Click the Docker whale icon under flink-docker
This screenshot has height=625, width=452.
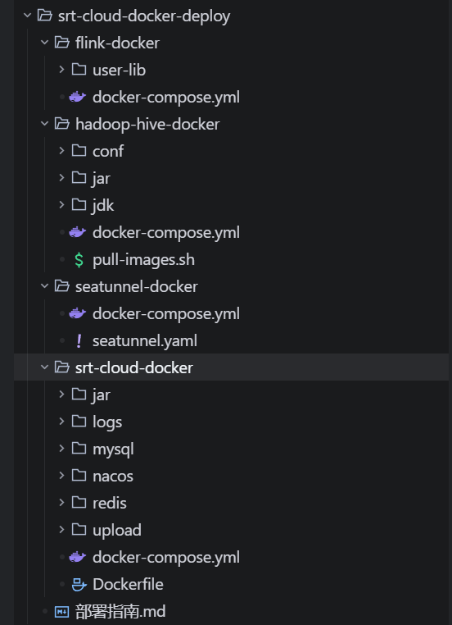[x=78, y=97]
